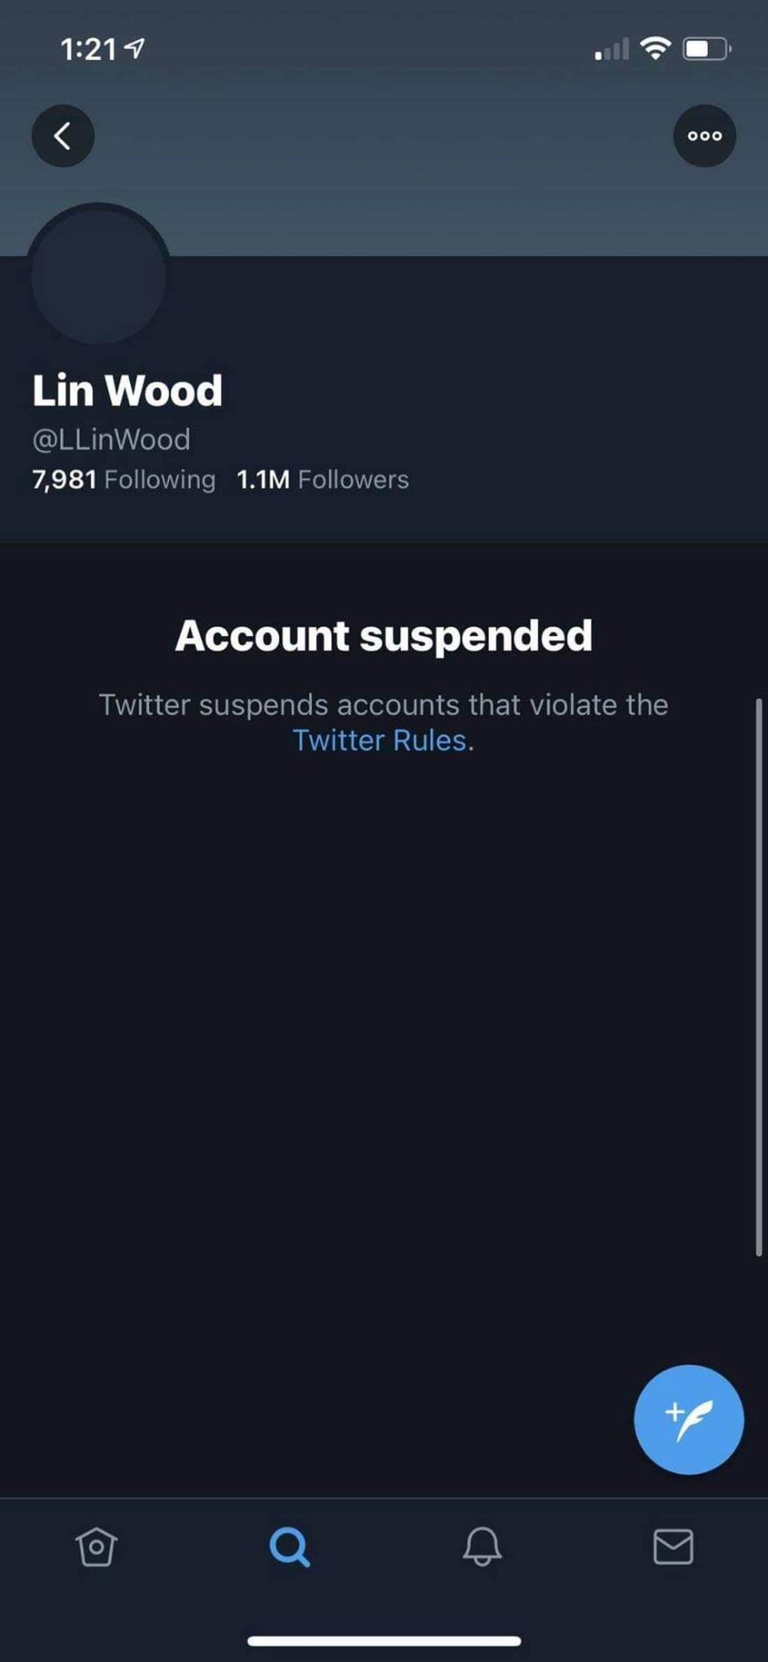The image size is (768, 1662).
Task: Go to the Home tab
Action: (x=96, y=1546)
